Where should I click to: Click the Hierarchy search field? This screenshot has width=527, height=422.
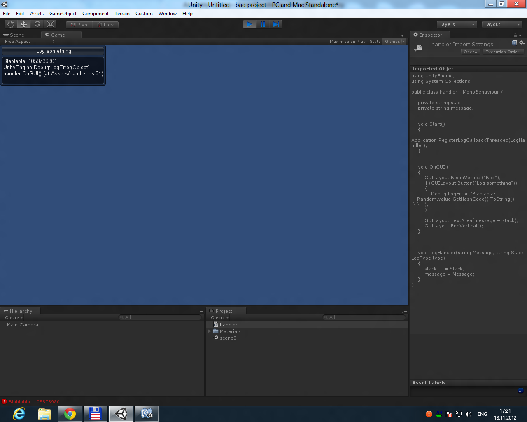(160, 317)
